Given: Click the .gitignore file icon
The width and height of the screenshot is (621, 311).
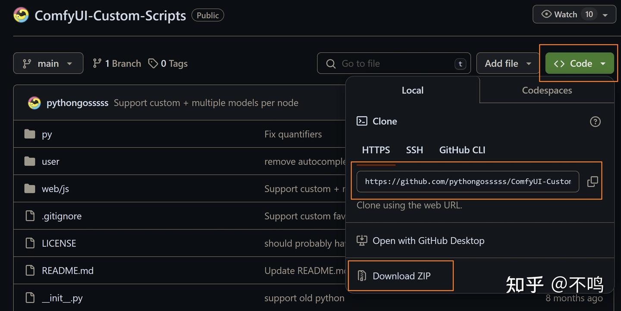Looking at the screenshot, I should (30, 216).
